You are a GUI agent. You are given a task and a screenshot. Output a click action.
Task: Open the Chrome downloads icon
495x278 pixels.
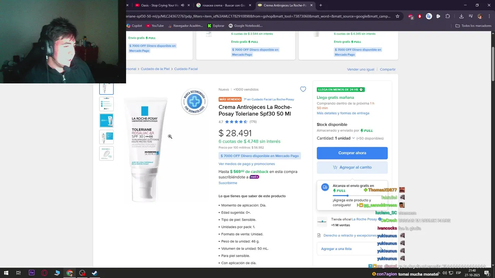click(x=461, y=16)
